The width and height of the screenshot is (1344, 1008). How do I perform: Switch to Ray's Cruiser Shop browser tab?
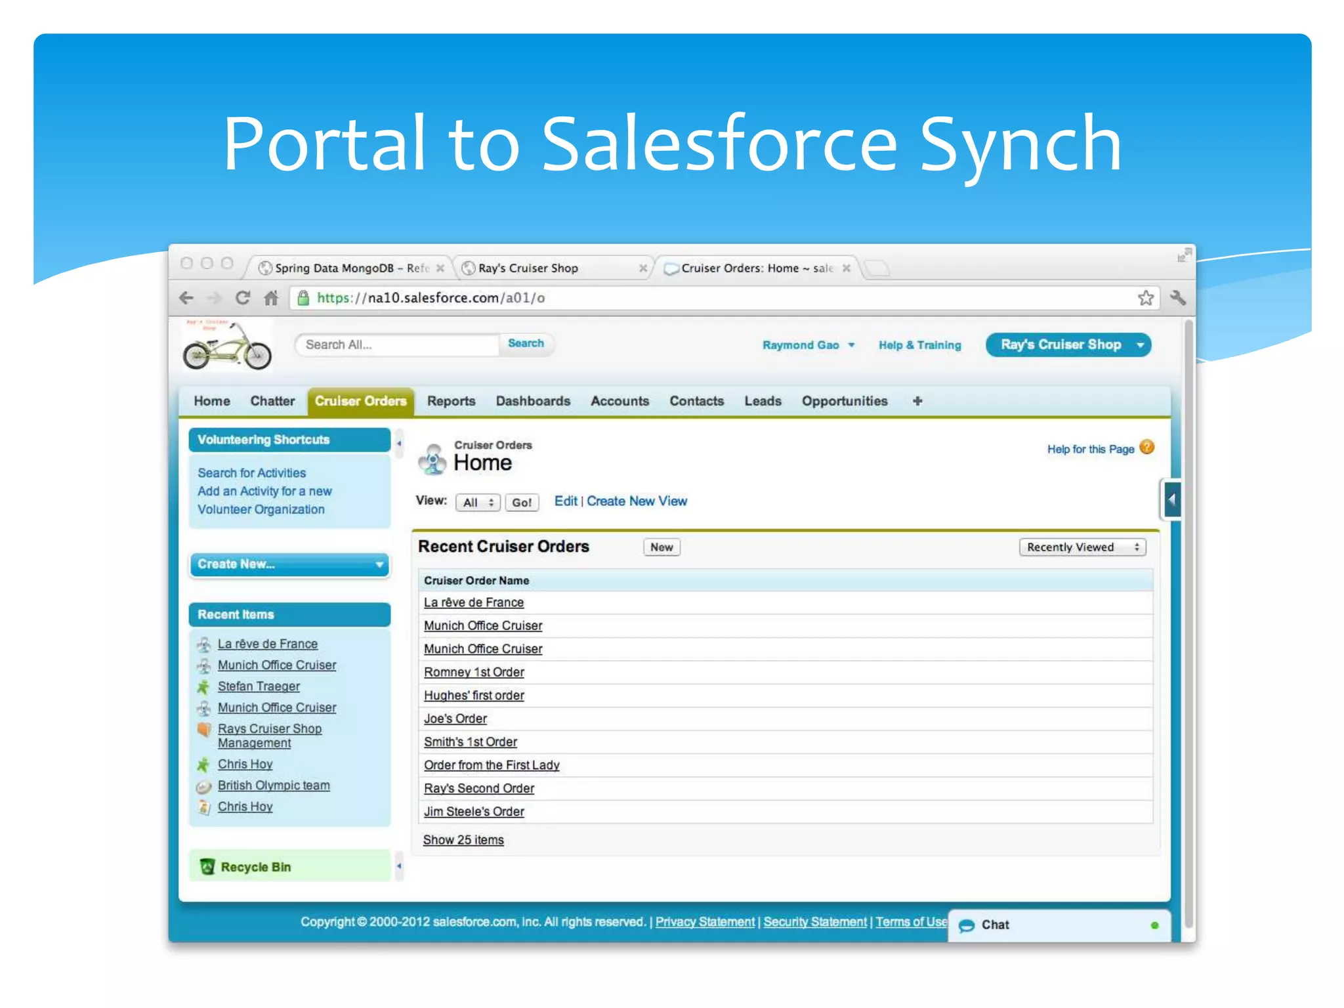[x=553, y=268]
